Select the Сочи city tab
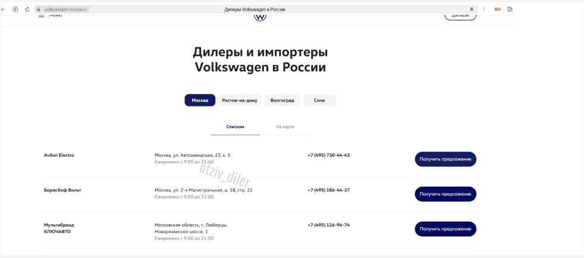The image size is (584, 258). coord(319,100)
